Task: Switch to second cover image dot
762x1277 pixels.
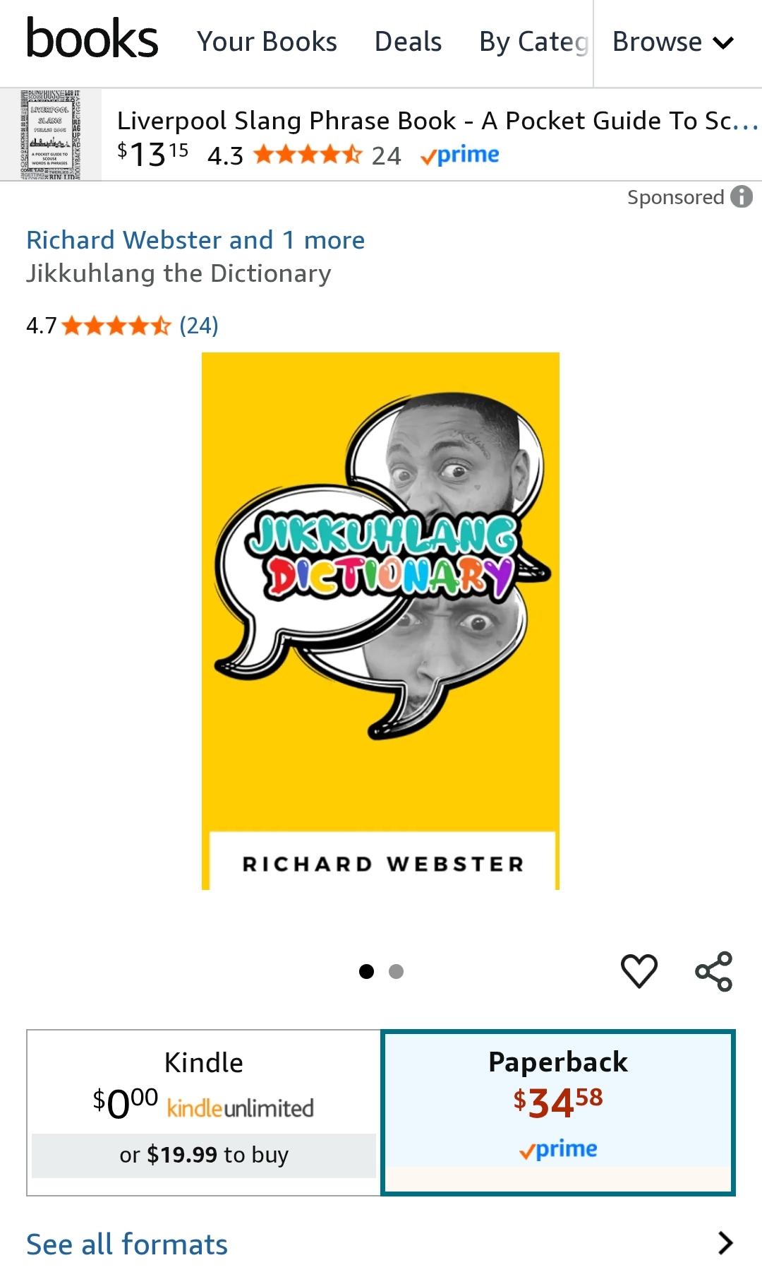Action: [x=397, y=971]
